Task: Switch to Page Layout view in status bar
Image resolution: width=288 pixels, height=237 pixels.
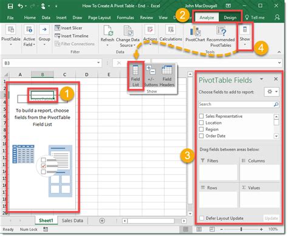Action: point(199,229)
